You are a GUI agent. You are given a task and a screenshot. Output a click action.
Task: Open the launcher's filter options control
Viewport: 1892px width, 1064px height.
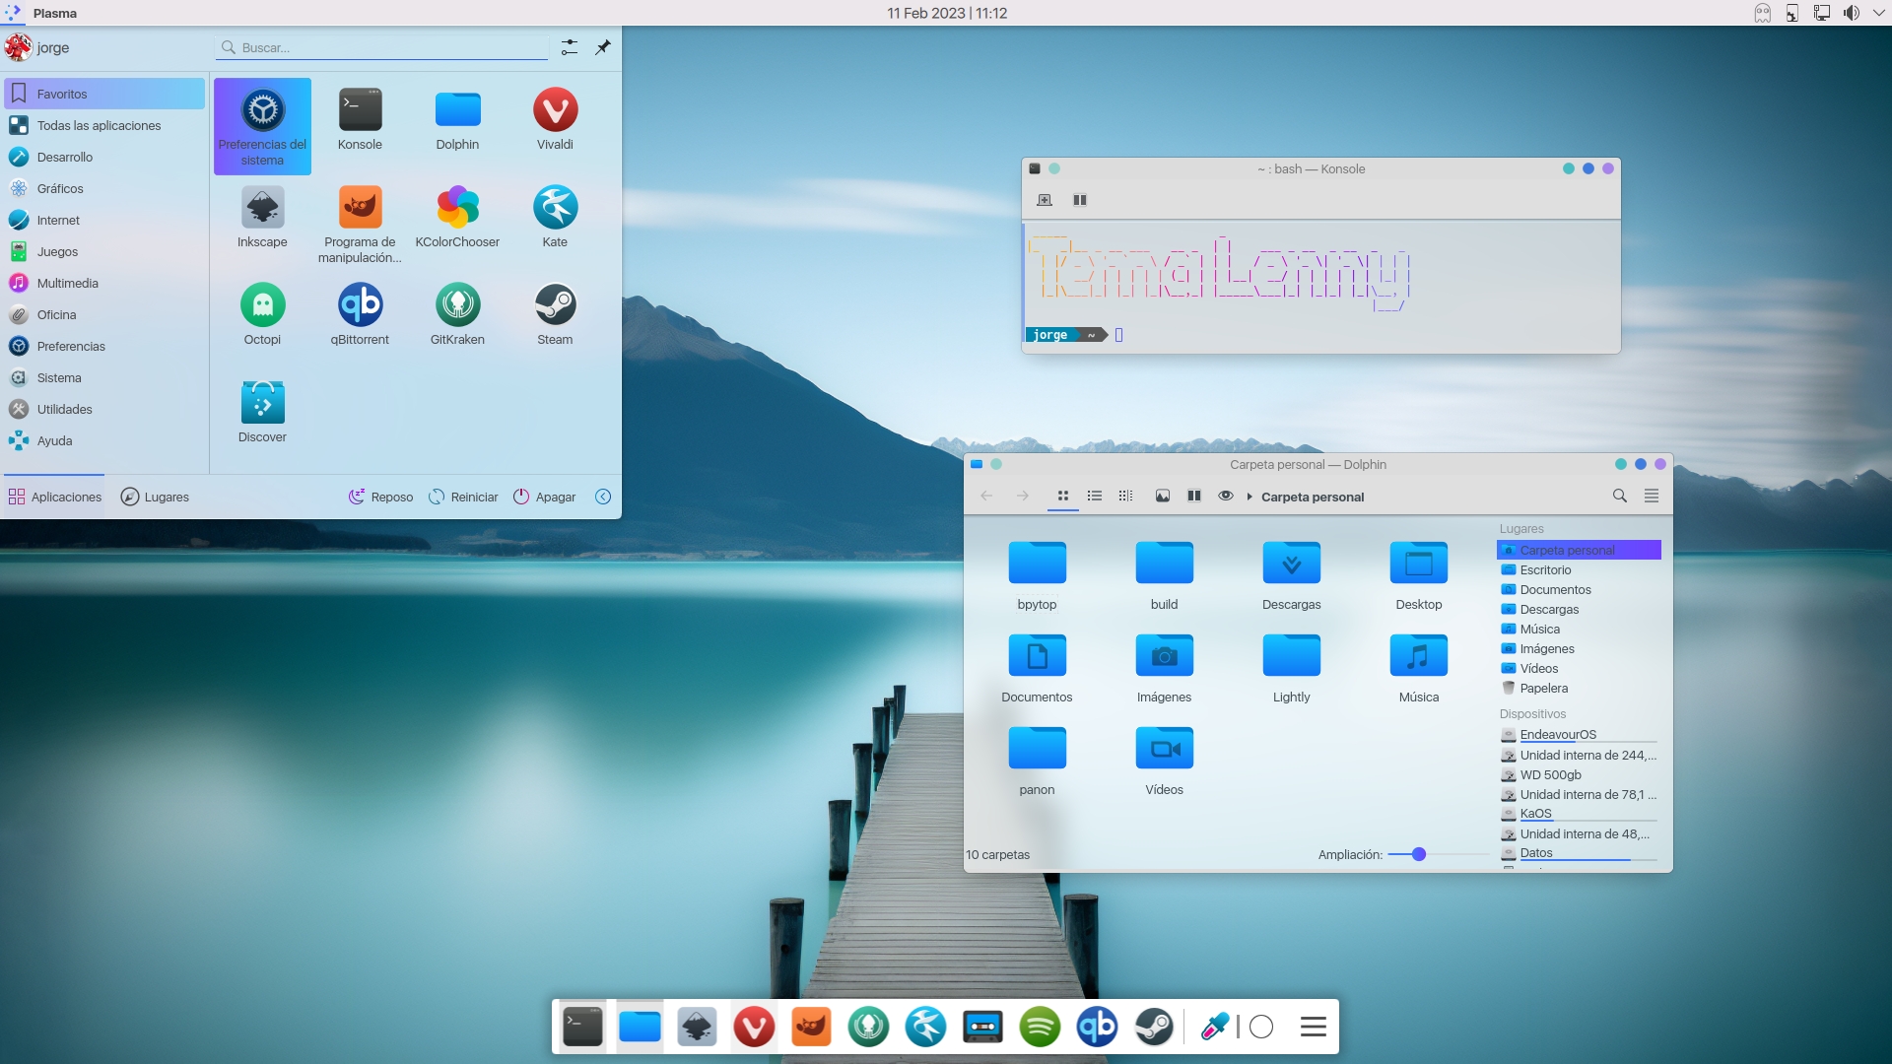[x=569, y=47]
